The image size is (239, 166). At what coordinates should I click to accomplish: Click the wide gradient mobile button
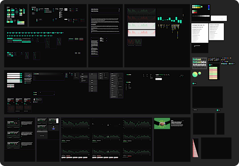pos(21,22)
